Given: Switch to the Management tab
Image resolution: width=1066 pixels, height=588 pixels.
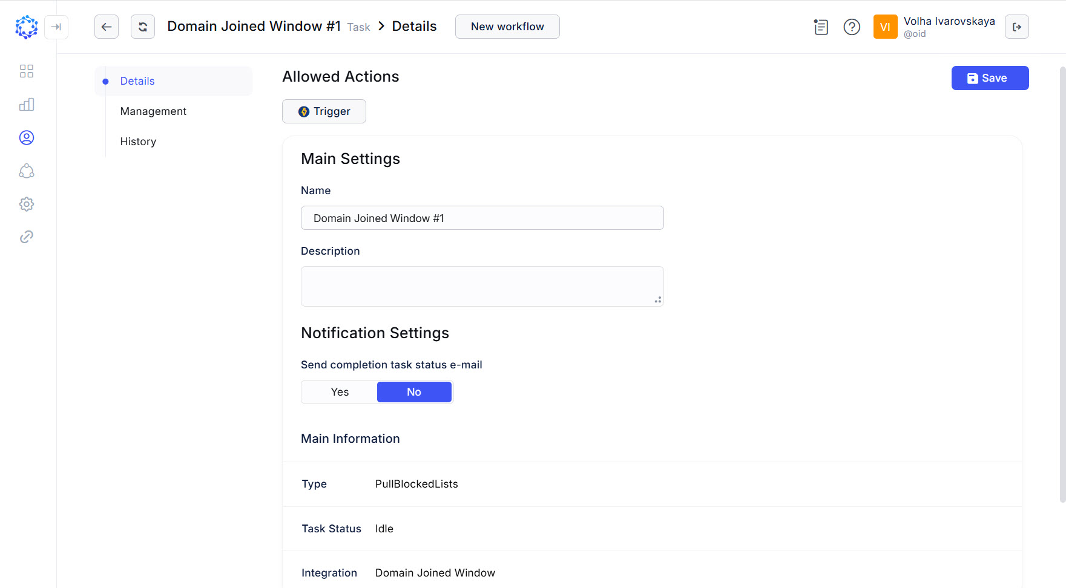Looking at the screenshot, I should 153,111.
